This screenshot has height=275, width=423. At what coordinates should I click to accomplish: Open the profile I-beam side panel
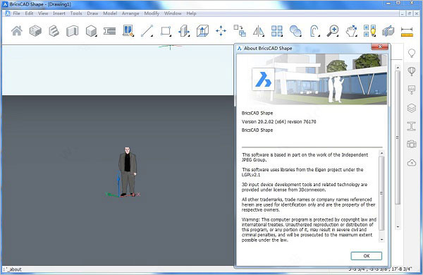tap(412, 126)
